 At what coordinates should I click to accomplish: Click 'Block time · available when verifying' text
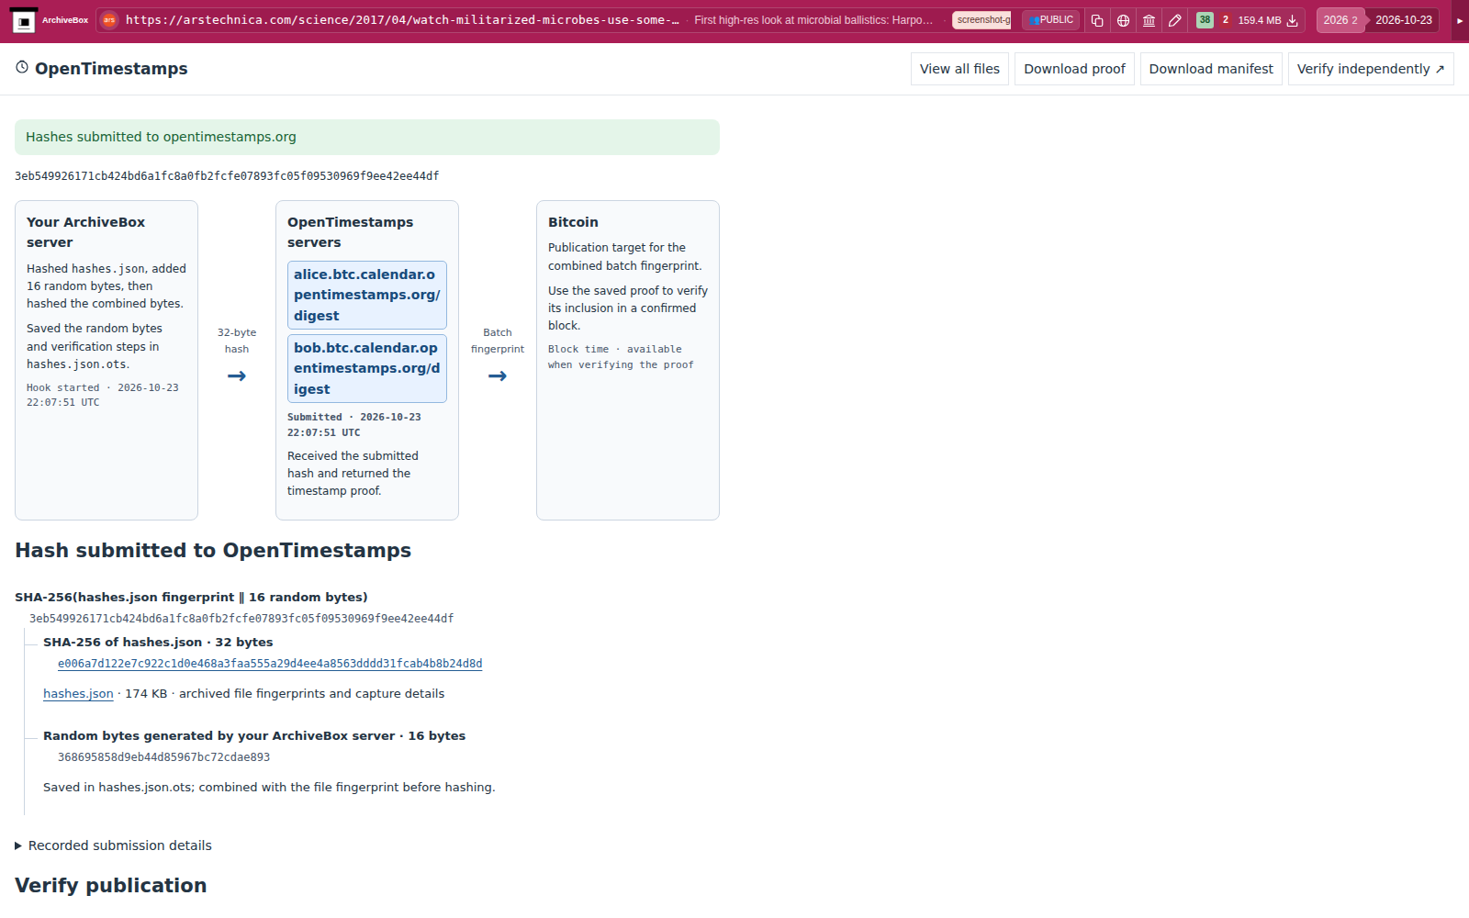pos(621,357)
